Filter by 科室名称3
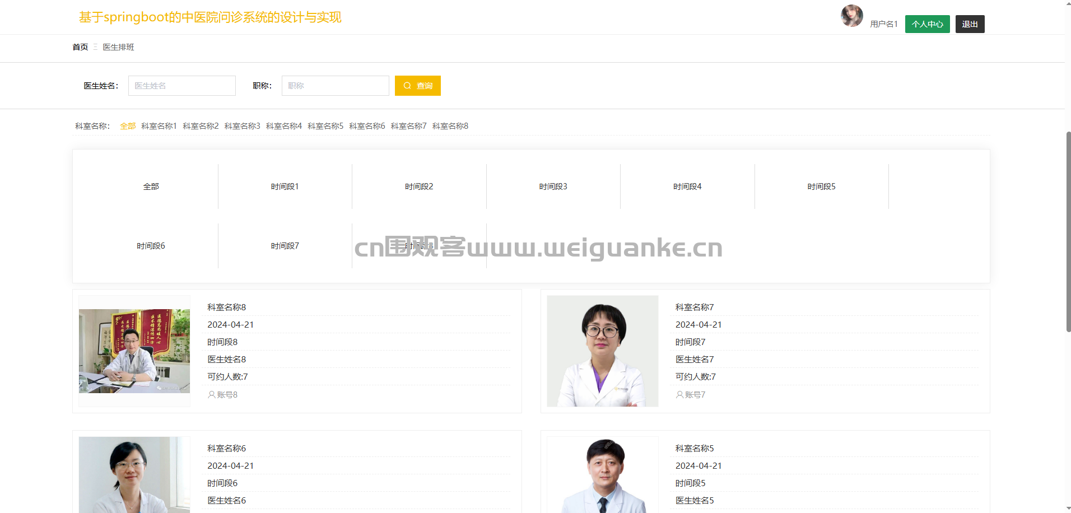The height and width of the screenshot is (513, 1071). pyautogui.click(x=242, y=126)
